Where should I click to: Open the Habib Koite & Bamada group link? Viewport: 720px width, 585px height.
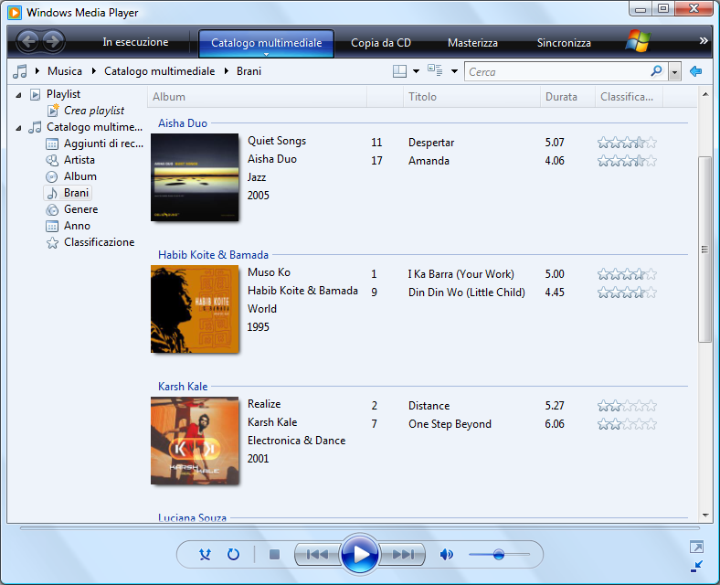tap(213, 255)
